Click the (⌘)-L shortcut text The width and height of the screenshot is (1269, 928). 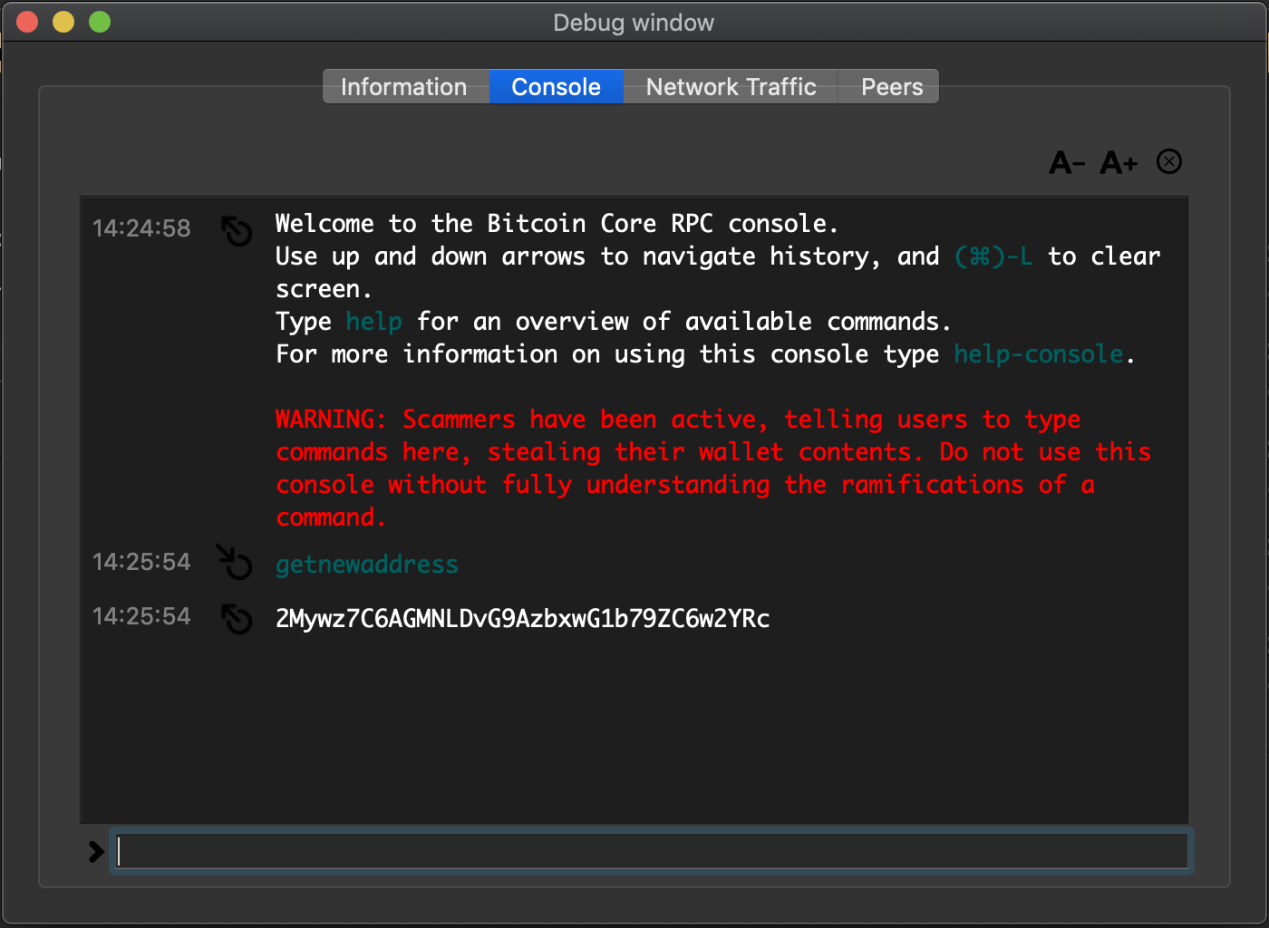993,256
